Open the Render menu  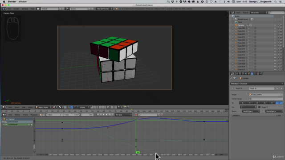(16, 9)
